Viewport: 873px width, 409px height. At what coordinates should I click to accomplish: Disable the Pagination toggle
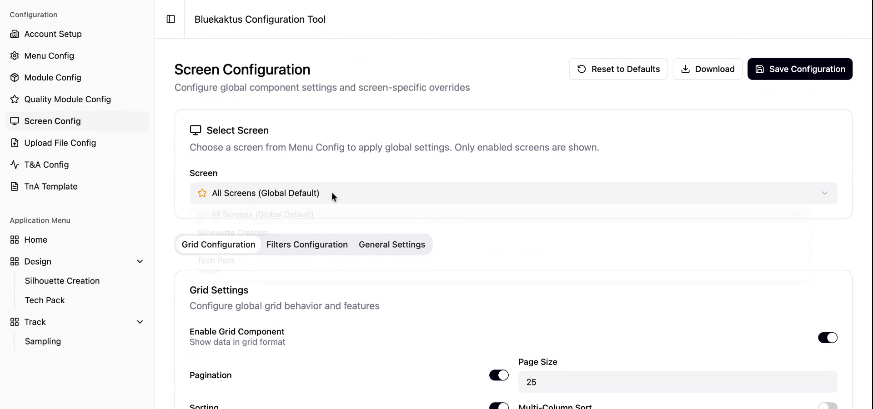[x=498, y=375]
